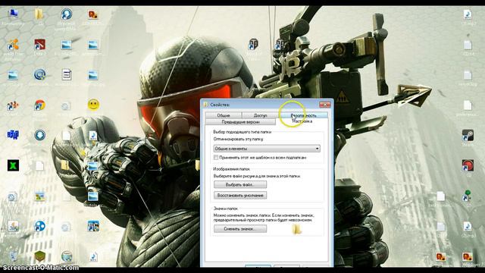Open the yellow smiley face icon
This screenshot has height=273, width=485.
point(93,105)
